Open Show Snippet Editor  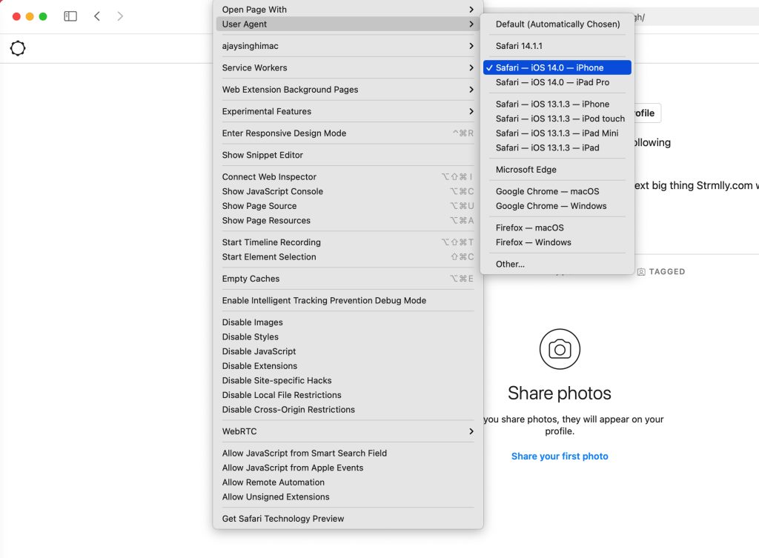coord(348,155)
